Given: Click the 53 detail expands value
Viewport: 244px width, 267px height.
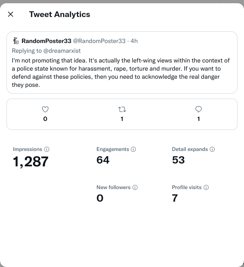Looking at the screenshot, I should (x=179, y=160).
